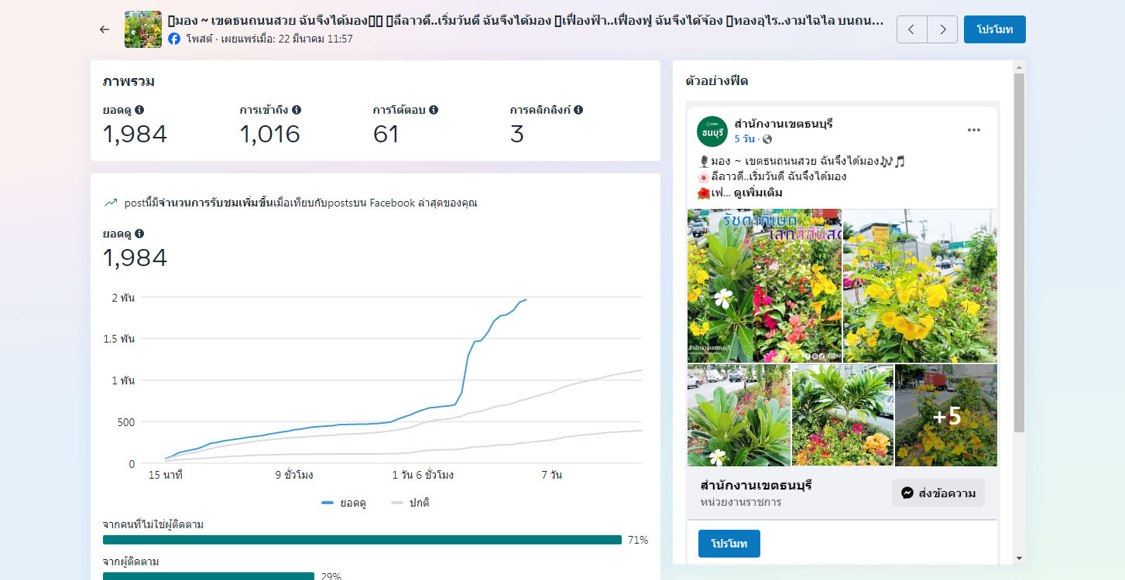This screenshot has width=1125, height=580.
Task: Open the middle palm plant photo
Action: (x=842, y=415)
